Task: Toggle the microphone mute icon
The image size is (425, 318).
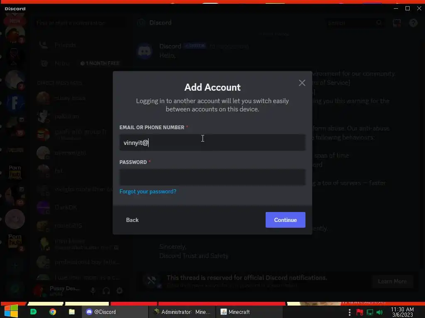Action: (93, 291)
